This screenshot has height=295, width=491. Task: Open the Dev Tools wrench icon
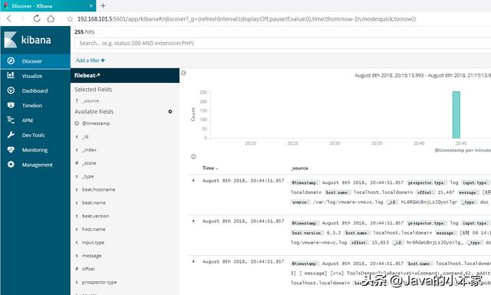point(11,135)
